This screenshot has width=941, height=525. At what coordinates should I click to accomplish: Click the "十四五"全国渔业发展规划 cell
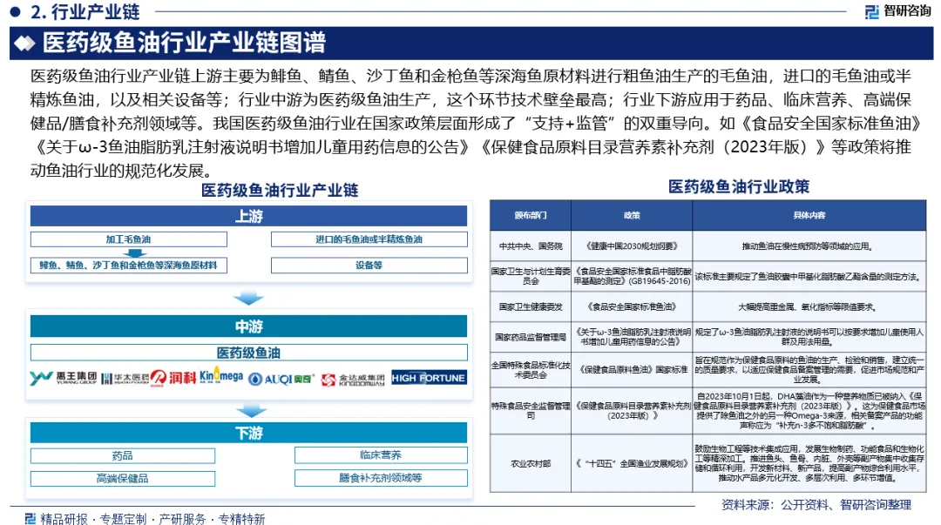click(632, 464)
